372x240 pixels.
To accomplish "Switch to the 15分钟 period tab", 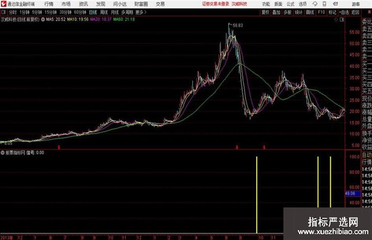I will [x=50, y=12].
